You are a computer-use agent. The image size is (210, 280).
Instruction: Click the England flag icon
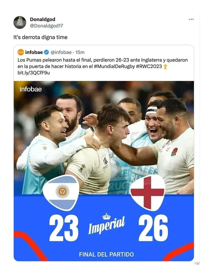pyautogui.click(x=148, y=192)
